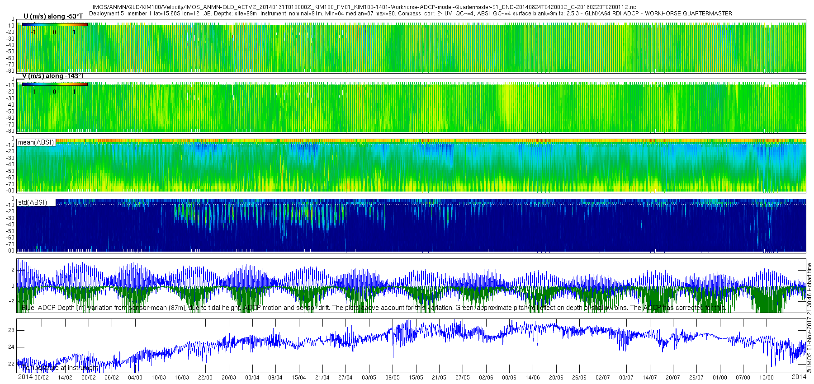The image size is (814, 384).
Task: Click the 15/04 date tick label
Action: coord(298,378)
